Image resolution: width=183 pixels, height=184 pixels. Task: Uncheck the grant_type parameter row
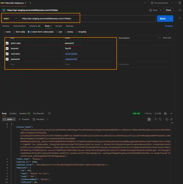[7, 43]
